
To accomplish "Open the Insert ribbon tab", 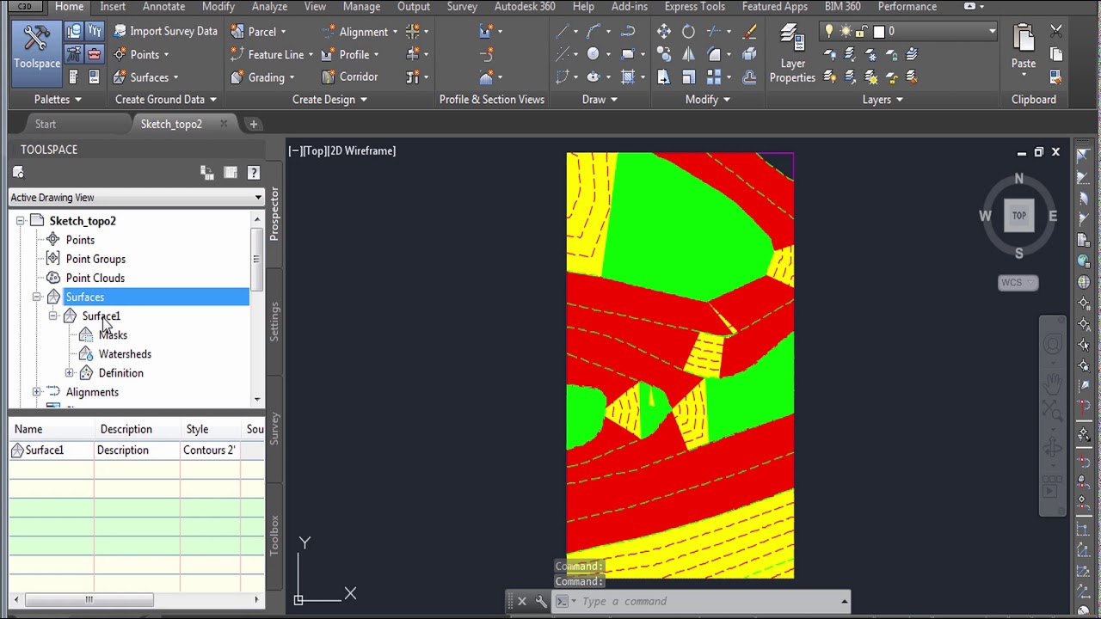I will pyautogui.click(x=113, y=7).
